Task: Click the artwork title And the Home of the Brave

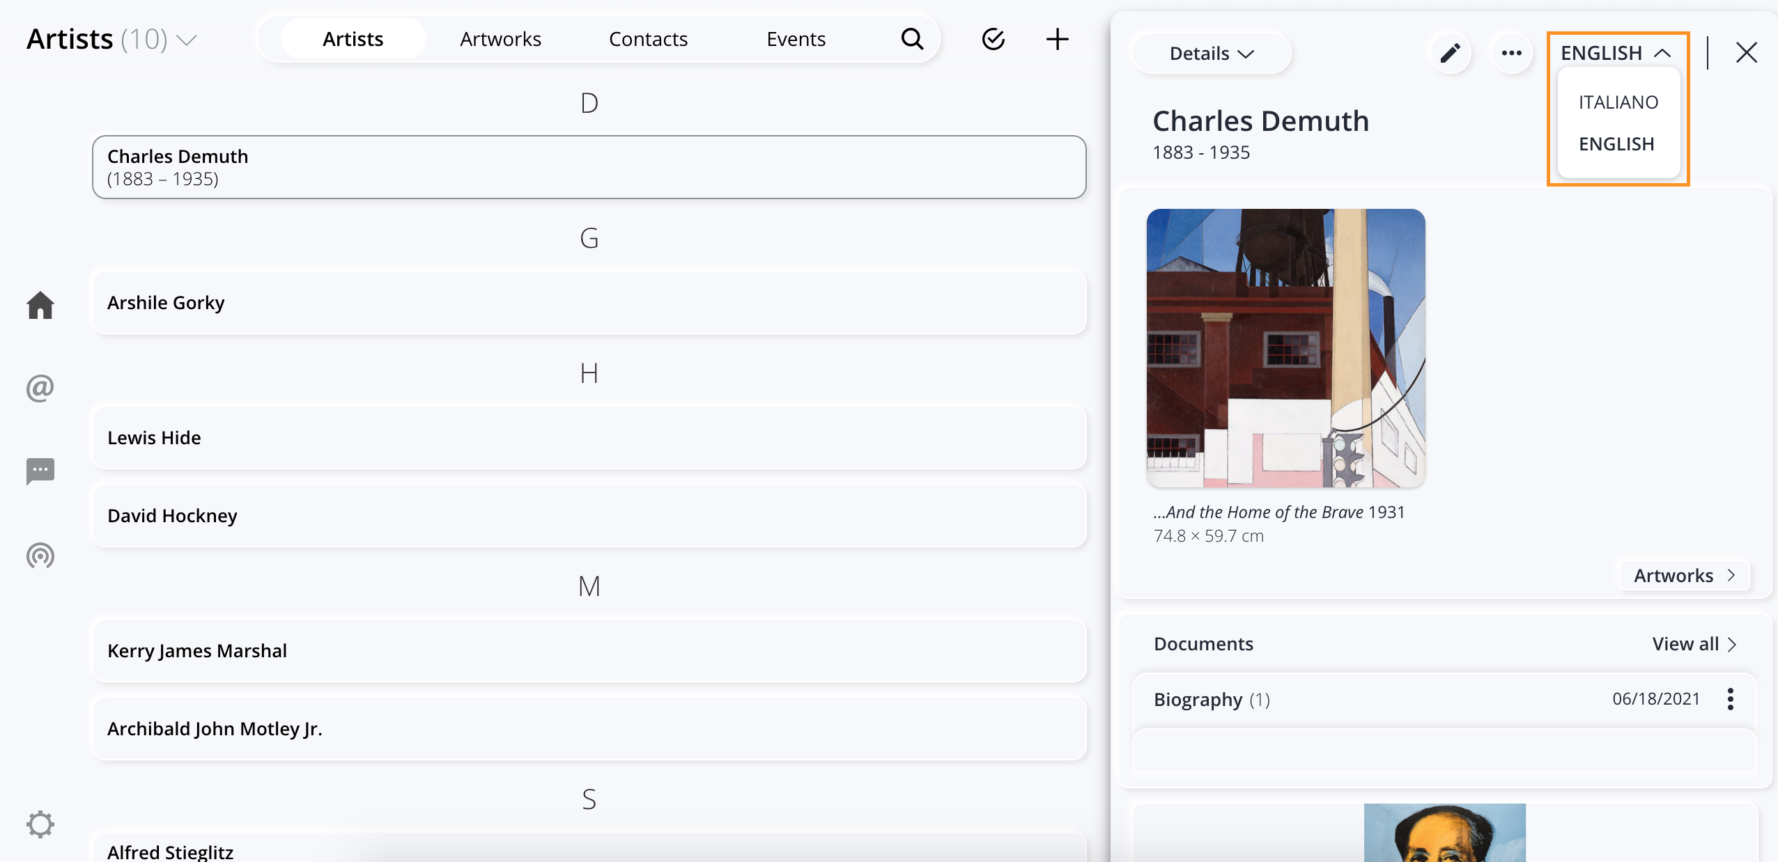Action: (1258, 512)
